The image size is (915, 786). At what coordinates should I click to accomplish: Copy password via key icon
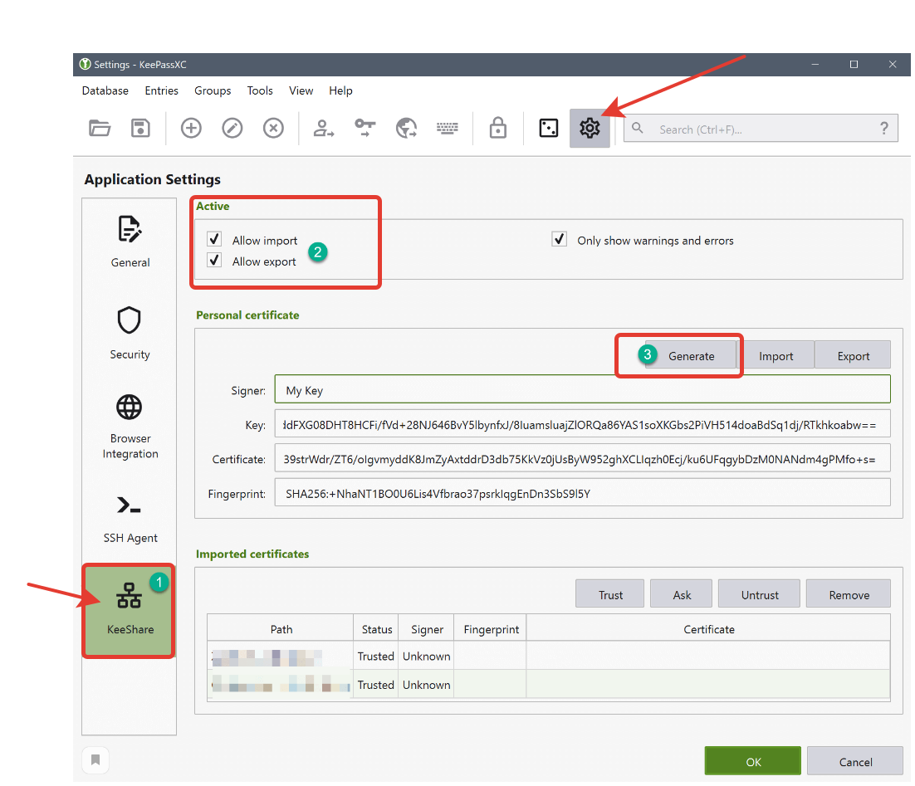click(365, 128)
